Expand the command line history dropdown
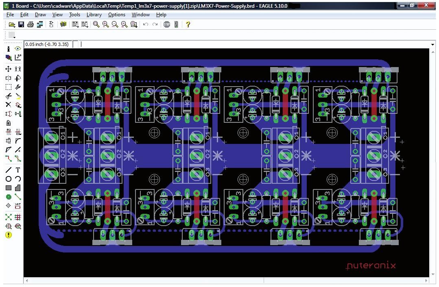Screen dimensions: 439x287 click(432, 44)
